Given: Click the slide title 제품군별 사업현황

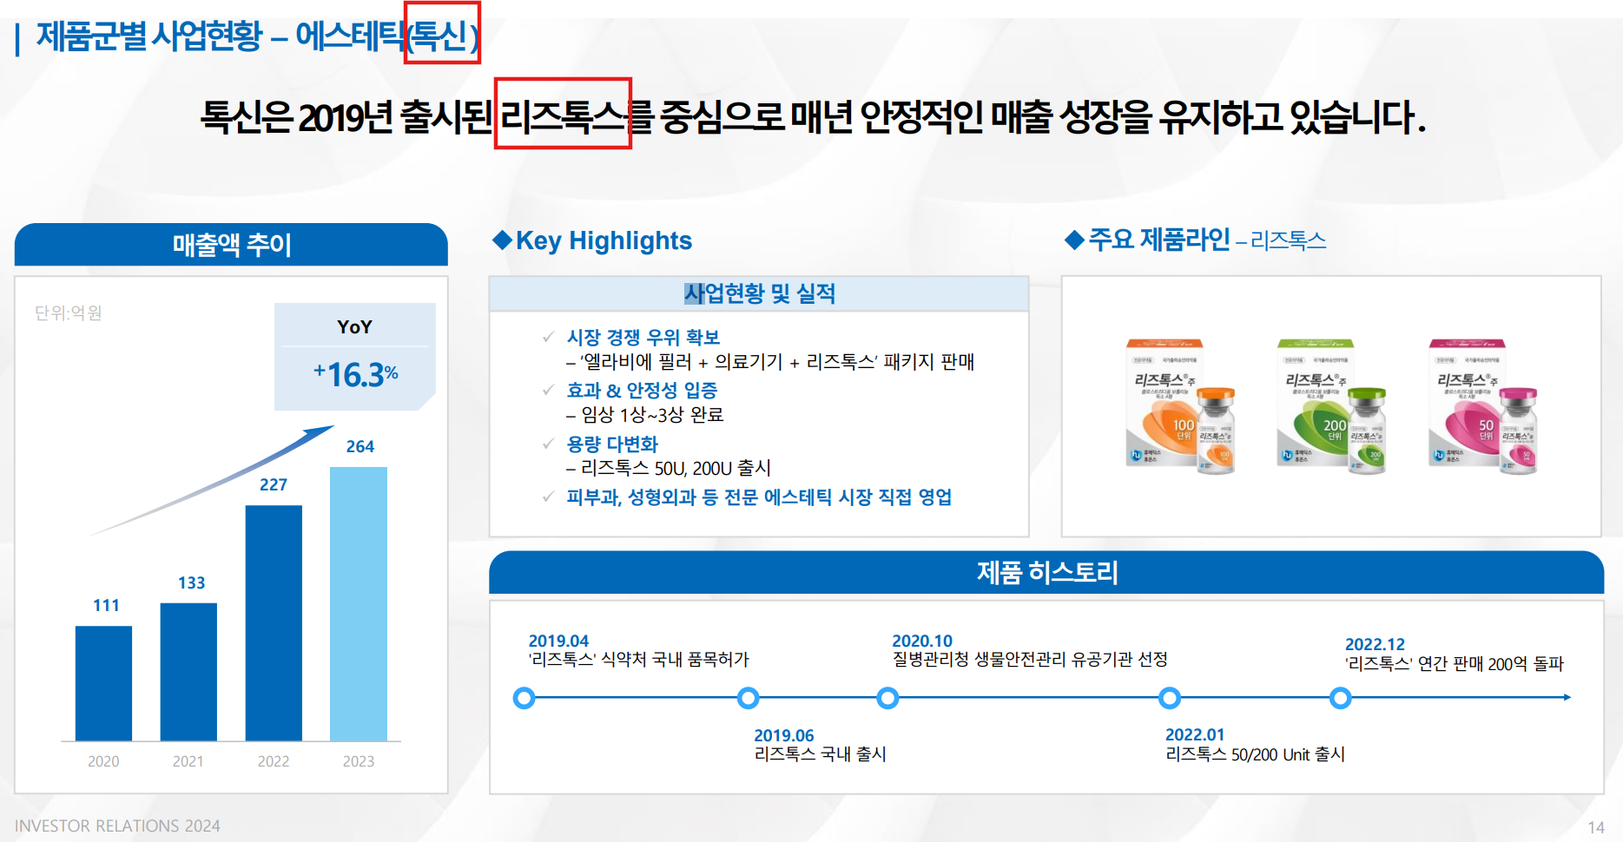Looking at the screenshot, I should coord(148,36).
